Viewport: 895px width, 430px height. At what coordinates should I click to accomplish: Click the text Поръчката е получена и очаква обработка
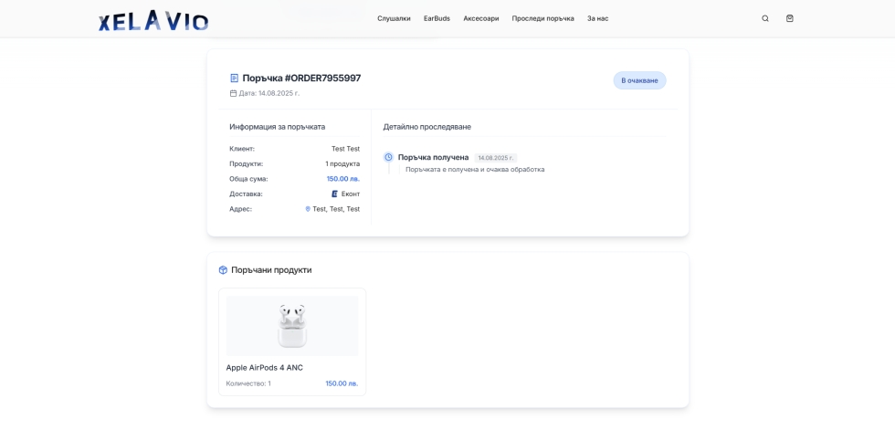(475, 170)
